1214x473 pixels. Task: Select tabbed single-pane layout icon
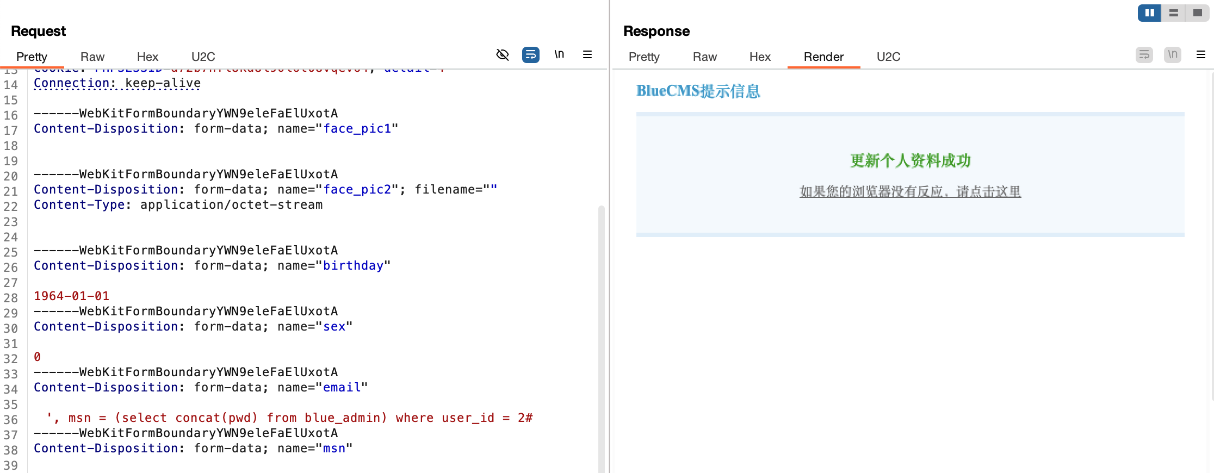(1197, 13)
